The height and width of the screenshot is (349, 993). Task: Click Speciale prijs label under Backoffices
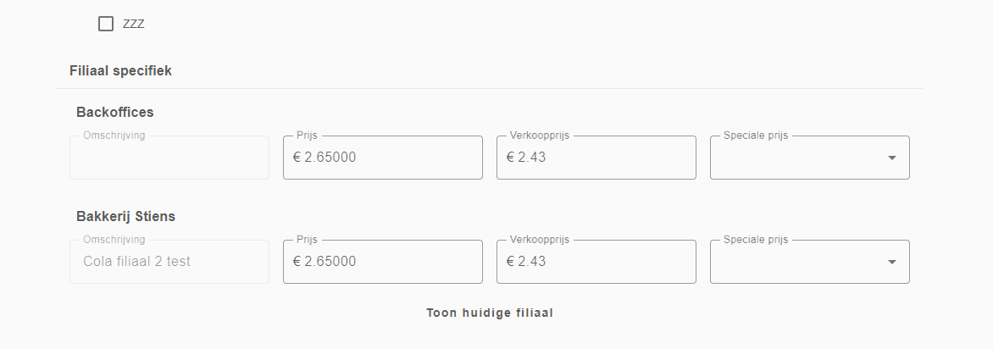756,136
